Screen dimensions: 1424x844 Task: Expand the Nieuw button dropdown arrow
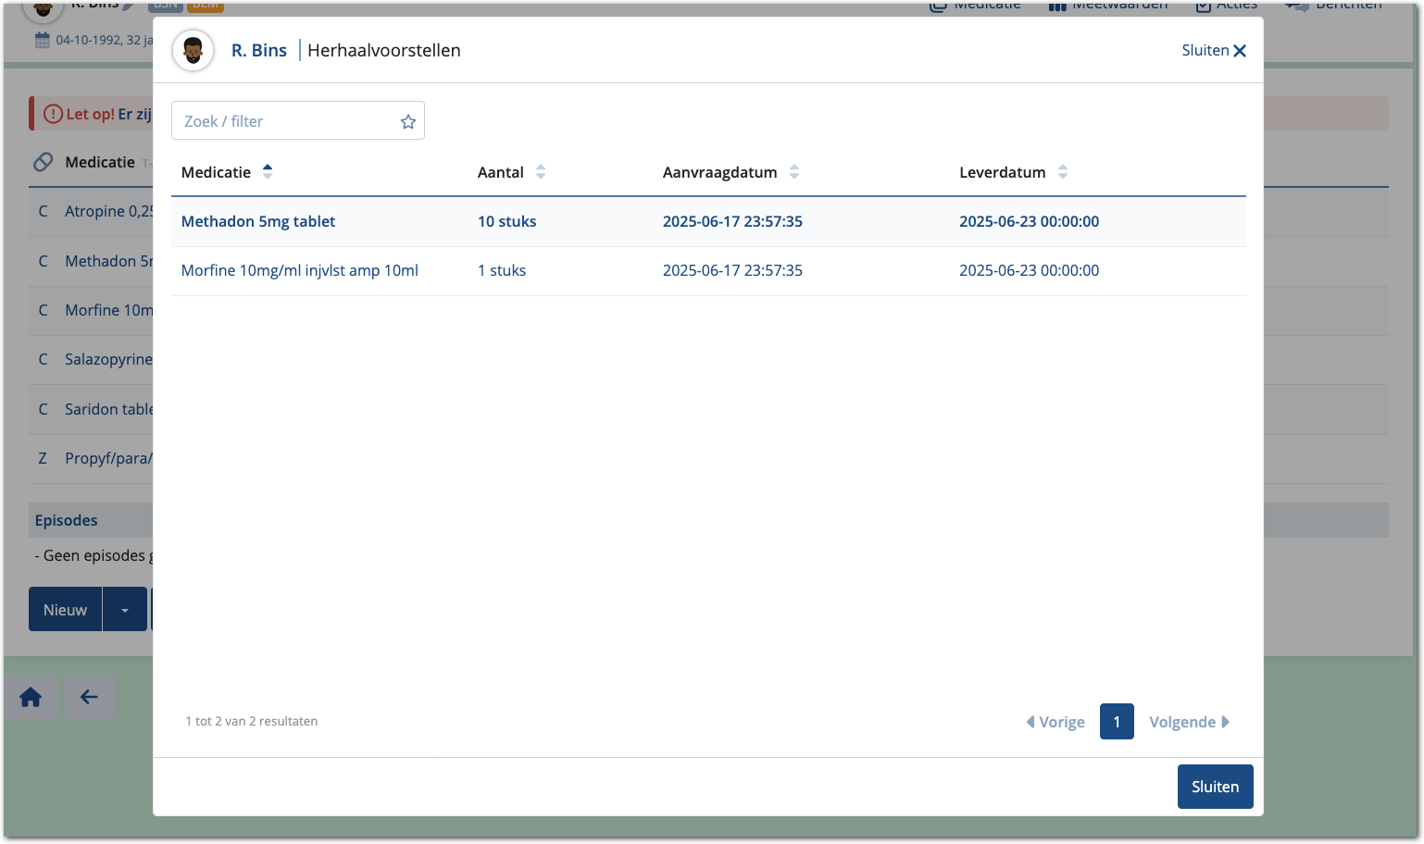pyautogui.click(x=125, y=610)
